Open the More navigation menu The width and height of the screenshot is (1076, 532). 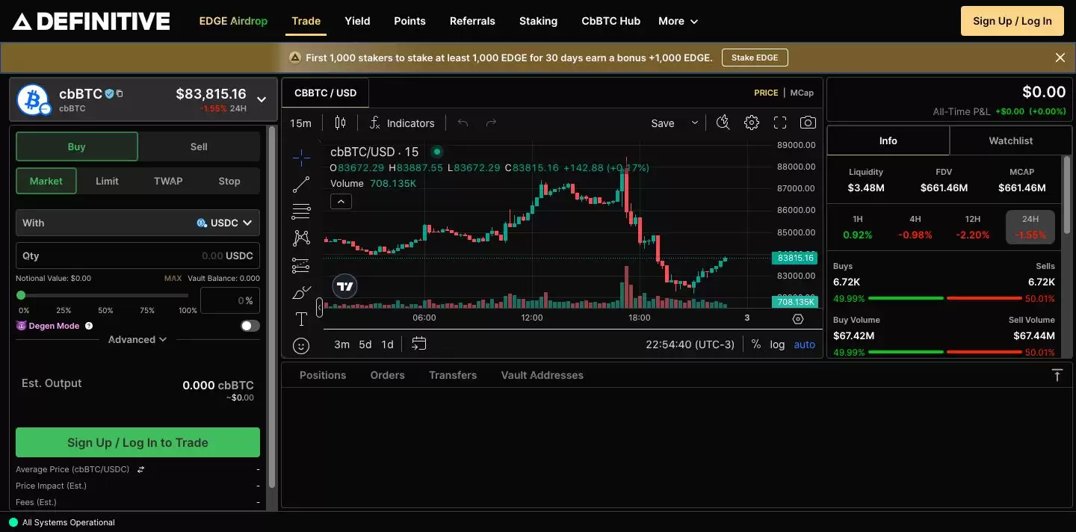point(678,21)
